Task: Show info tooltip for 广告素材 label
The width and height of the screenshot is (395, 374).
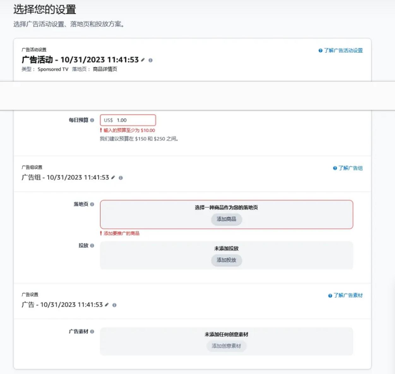Action: (92, 331)
